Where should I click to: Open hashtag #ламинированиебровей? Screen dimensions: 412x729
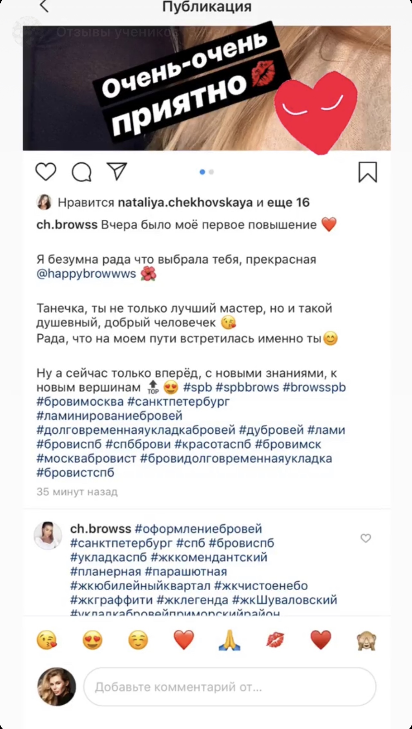109,415
